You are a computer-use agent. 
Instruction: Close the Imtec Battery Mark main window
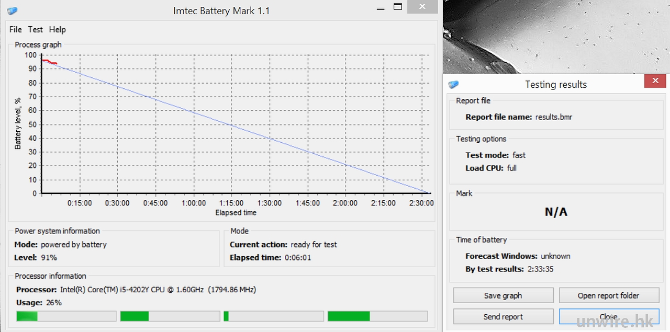(423, 7)
